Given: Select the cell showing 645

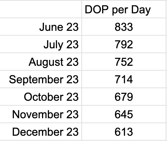Looking at the screenshot, I should click(x=124, y=114).
